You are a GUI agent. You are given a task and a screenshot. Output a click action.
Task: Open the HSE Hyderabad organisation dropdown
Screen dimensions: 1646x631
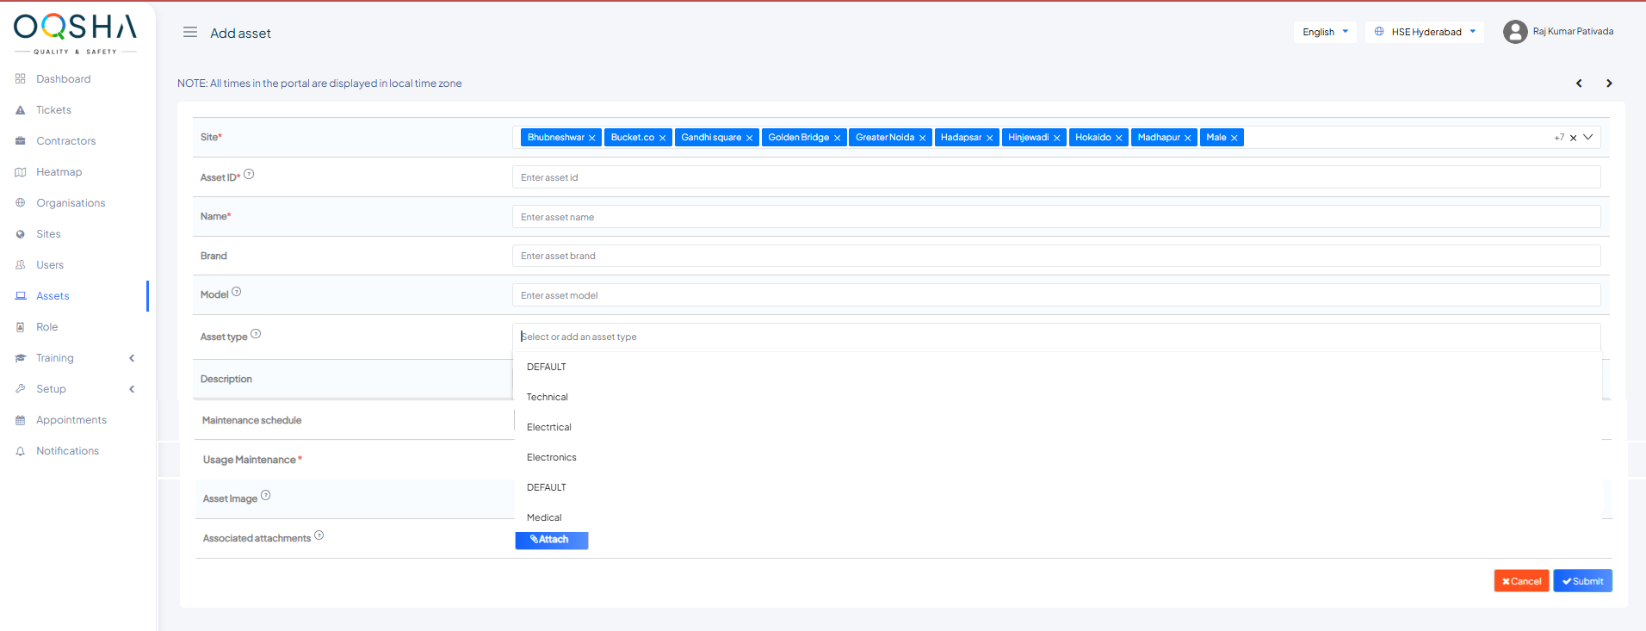click(x=1425, y=32)
